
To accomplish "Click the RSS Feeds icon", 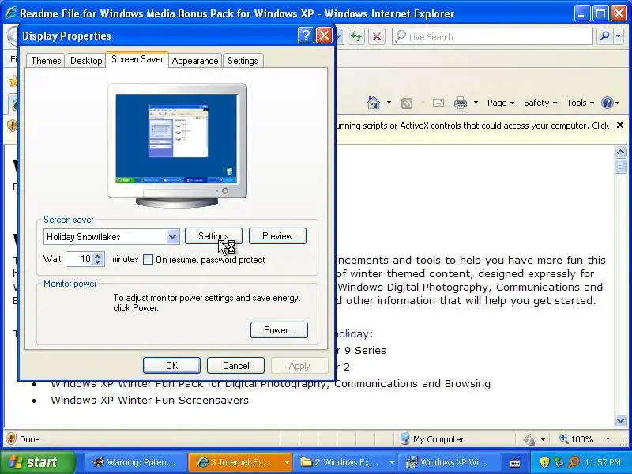I will coord(407,103).
